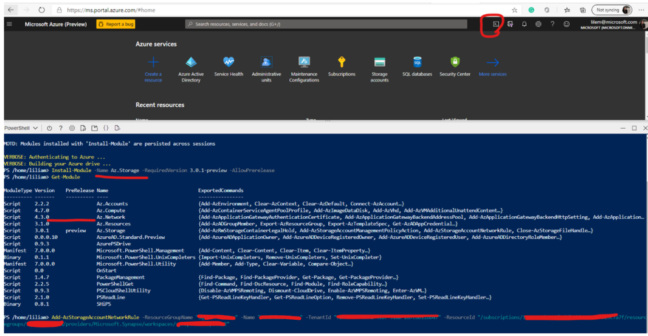
Task: Click 'Az.Network' module row name
Action: click(x=111, y=218)
